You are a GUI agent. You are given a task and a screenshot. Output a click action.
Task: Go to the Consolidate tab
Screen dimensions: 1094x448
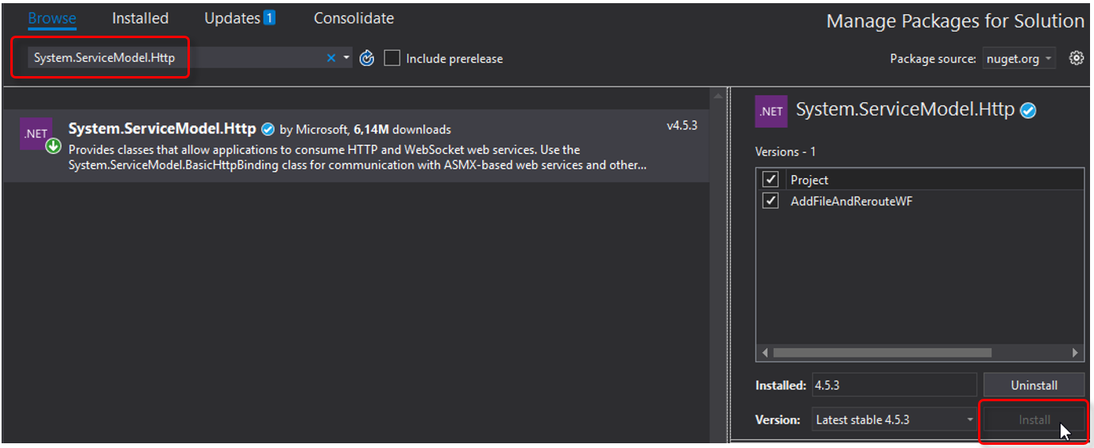(x=354, y=18)
